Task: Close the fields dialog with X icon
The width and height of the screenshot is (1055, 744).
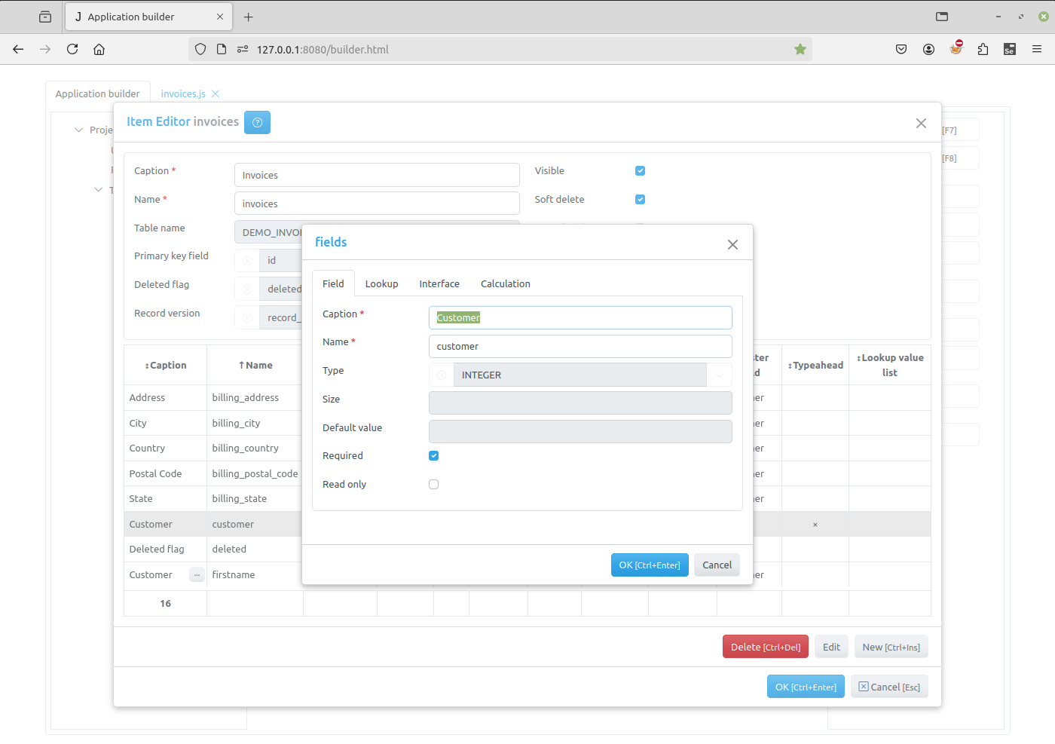Action: pyautogui.click(x=732, y=244)
